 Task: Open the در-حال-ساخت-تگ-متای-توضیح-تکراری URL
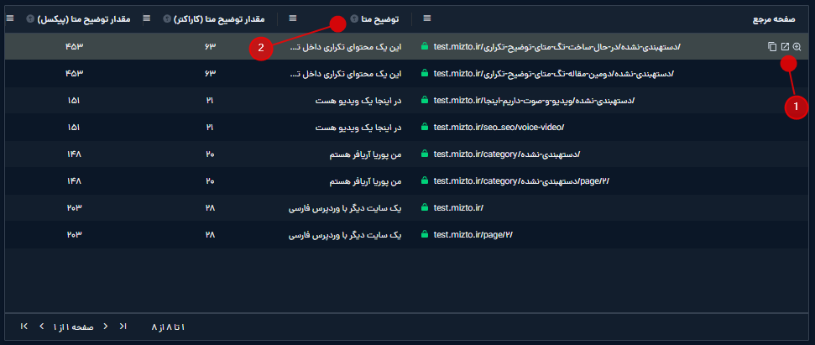[x=557, y=47]
